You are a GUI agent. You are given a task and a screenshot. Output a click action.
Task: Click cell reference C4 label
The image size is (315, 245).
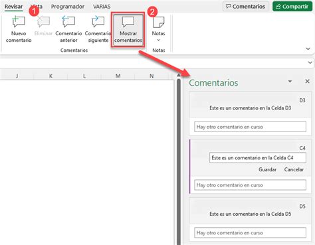302,148
